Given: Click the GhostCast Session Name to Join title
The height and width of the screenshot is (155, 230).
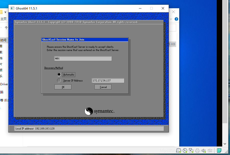Looking at the screenshot, I should click(x=63, y=39).
